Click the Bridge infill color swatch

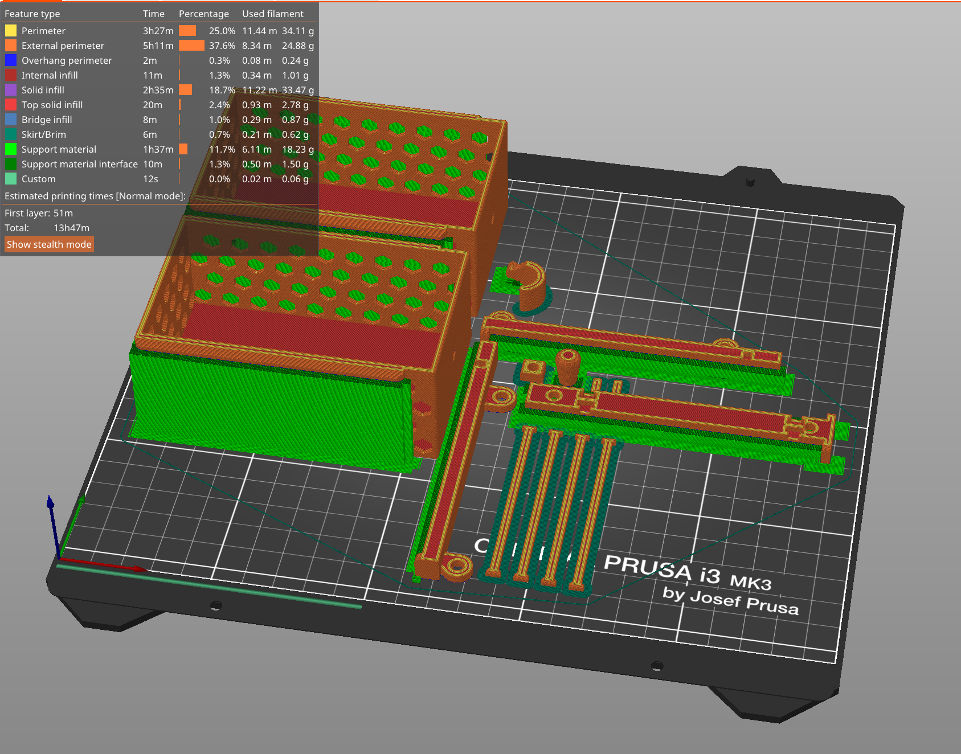point(11,120)
